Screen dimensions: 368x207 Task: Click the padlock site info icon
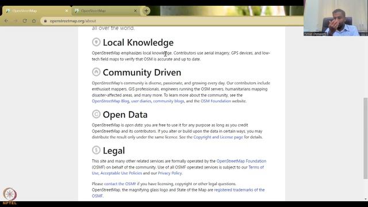[x=45, y=21]
